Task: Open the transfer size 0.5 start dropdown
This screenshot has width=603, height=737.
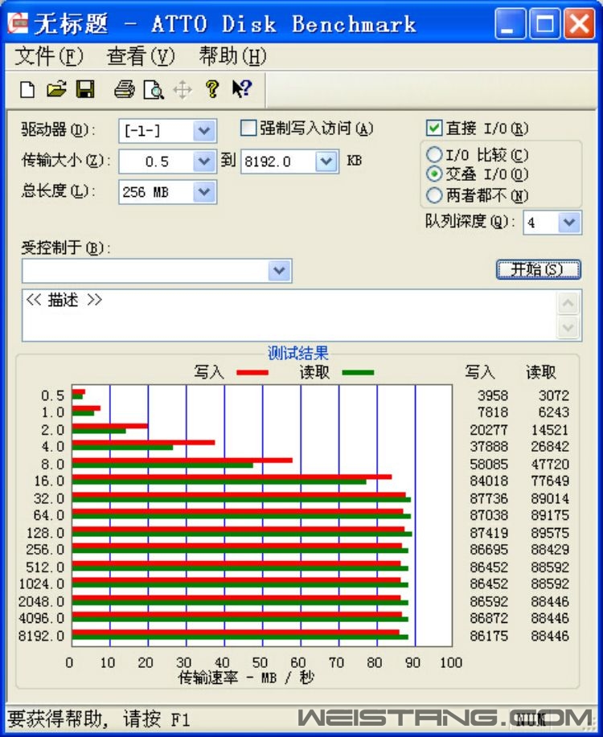Action: click(x=204, y=162)
